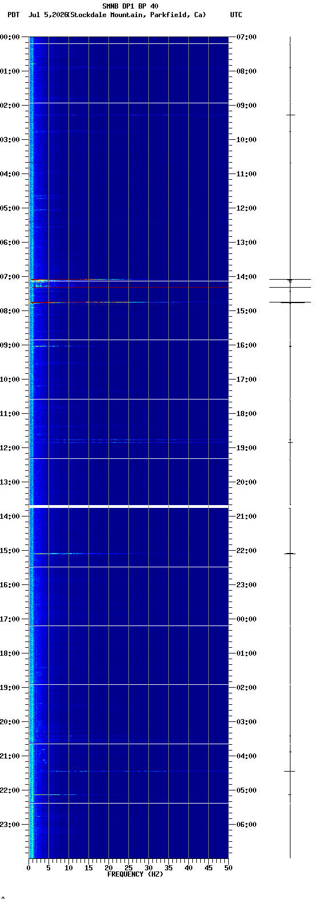Screen dimensions: 315x904
Task: Click the 'FREQUENCY (HZ)' axis label
Action: (x=135, y=874)
